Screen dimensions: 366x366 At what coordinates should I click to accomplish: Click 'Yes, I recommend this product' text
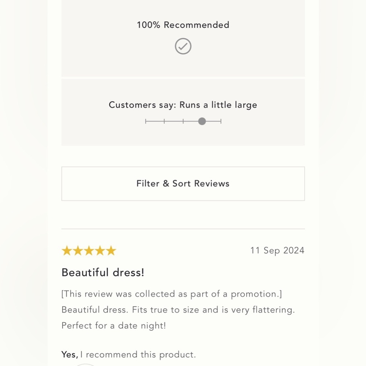pyautogui.click(x=128, y=354)
